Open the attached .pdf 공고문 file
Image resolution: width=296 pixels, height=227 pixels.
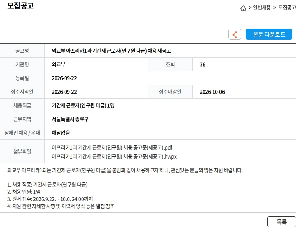(x=112, y=147)
